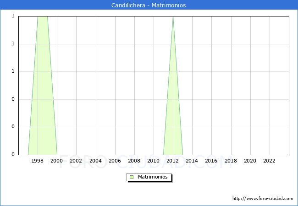Click the 2008 x-axis label
Screen dimensions: 298x206
point(134,161)
